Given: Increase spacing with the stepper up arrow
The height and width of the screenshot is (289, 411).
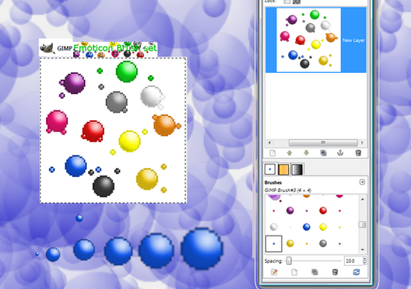Looking at the screenshot, I should pyautogui.click(x=364, y=259).
